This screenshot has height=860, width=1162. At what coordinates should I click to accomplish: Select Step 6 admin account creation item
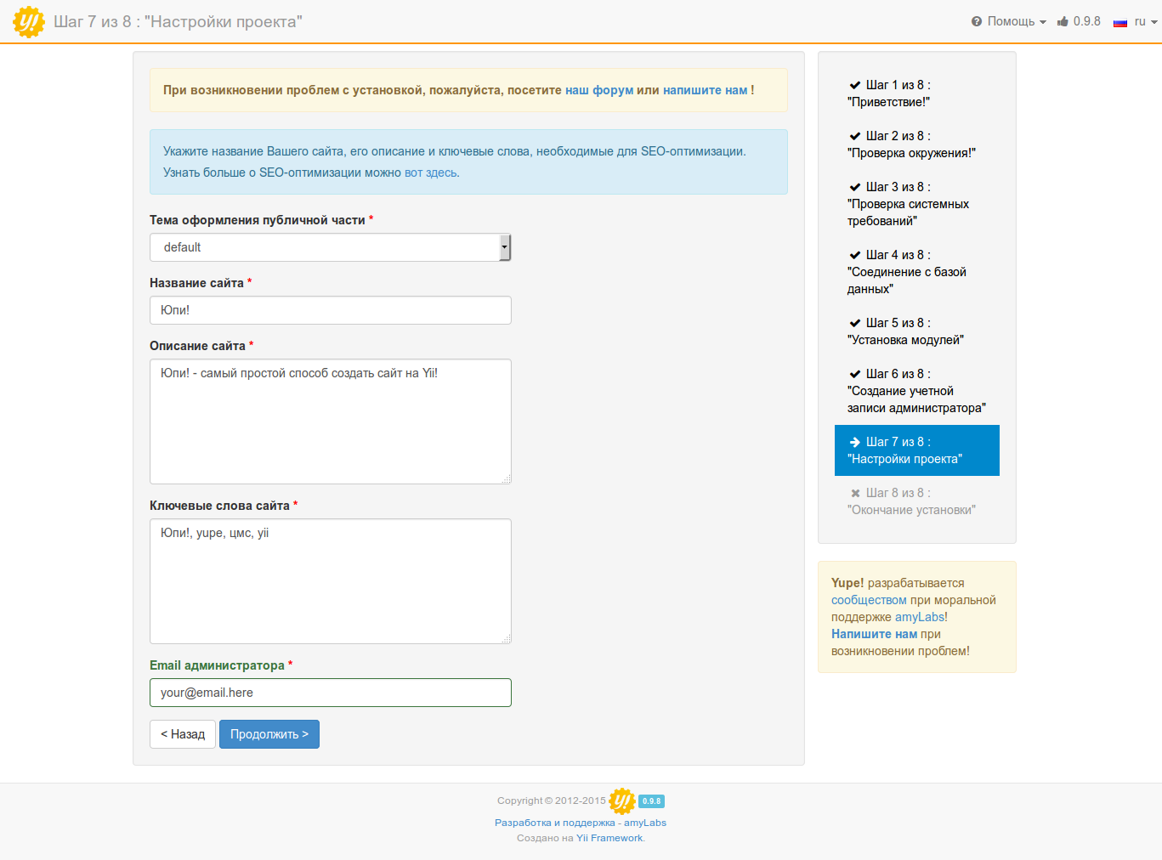click(916, 391)
